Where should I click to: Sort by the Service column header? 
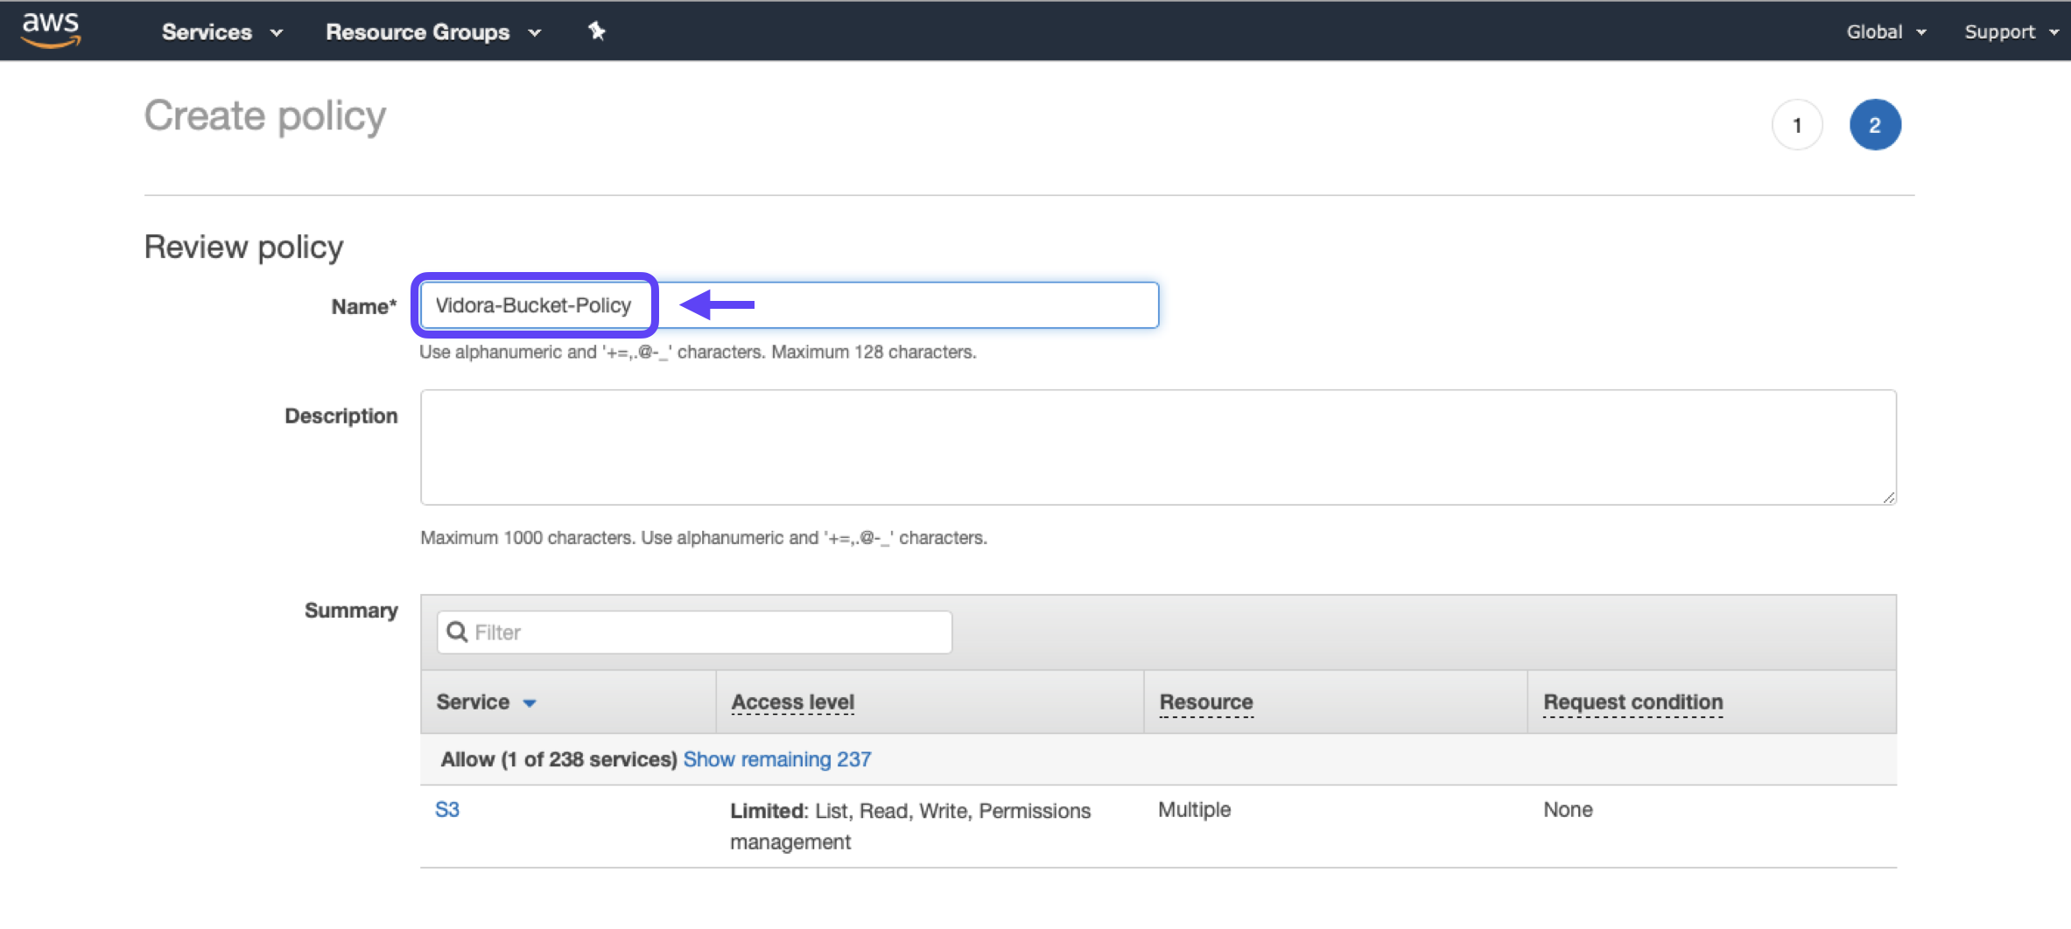click(x=486, y=702)
